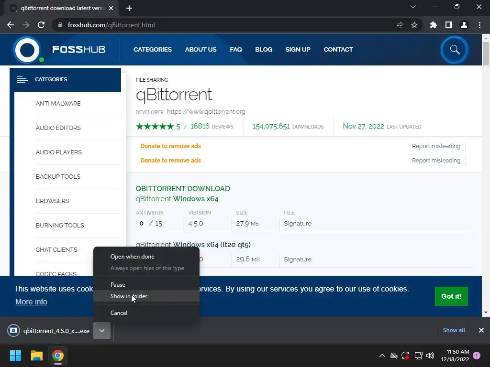Select BURNING TOOLS category
Viewport: 490px width, 367px height.
click(60, 226)
